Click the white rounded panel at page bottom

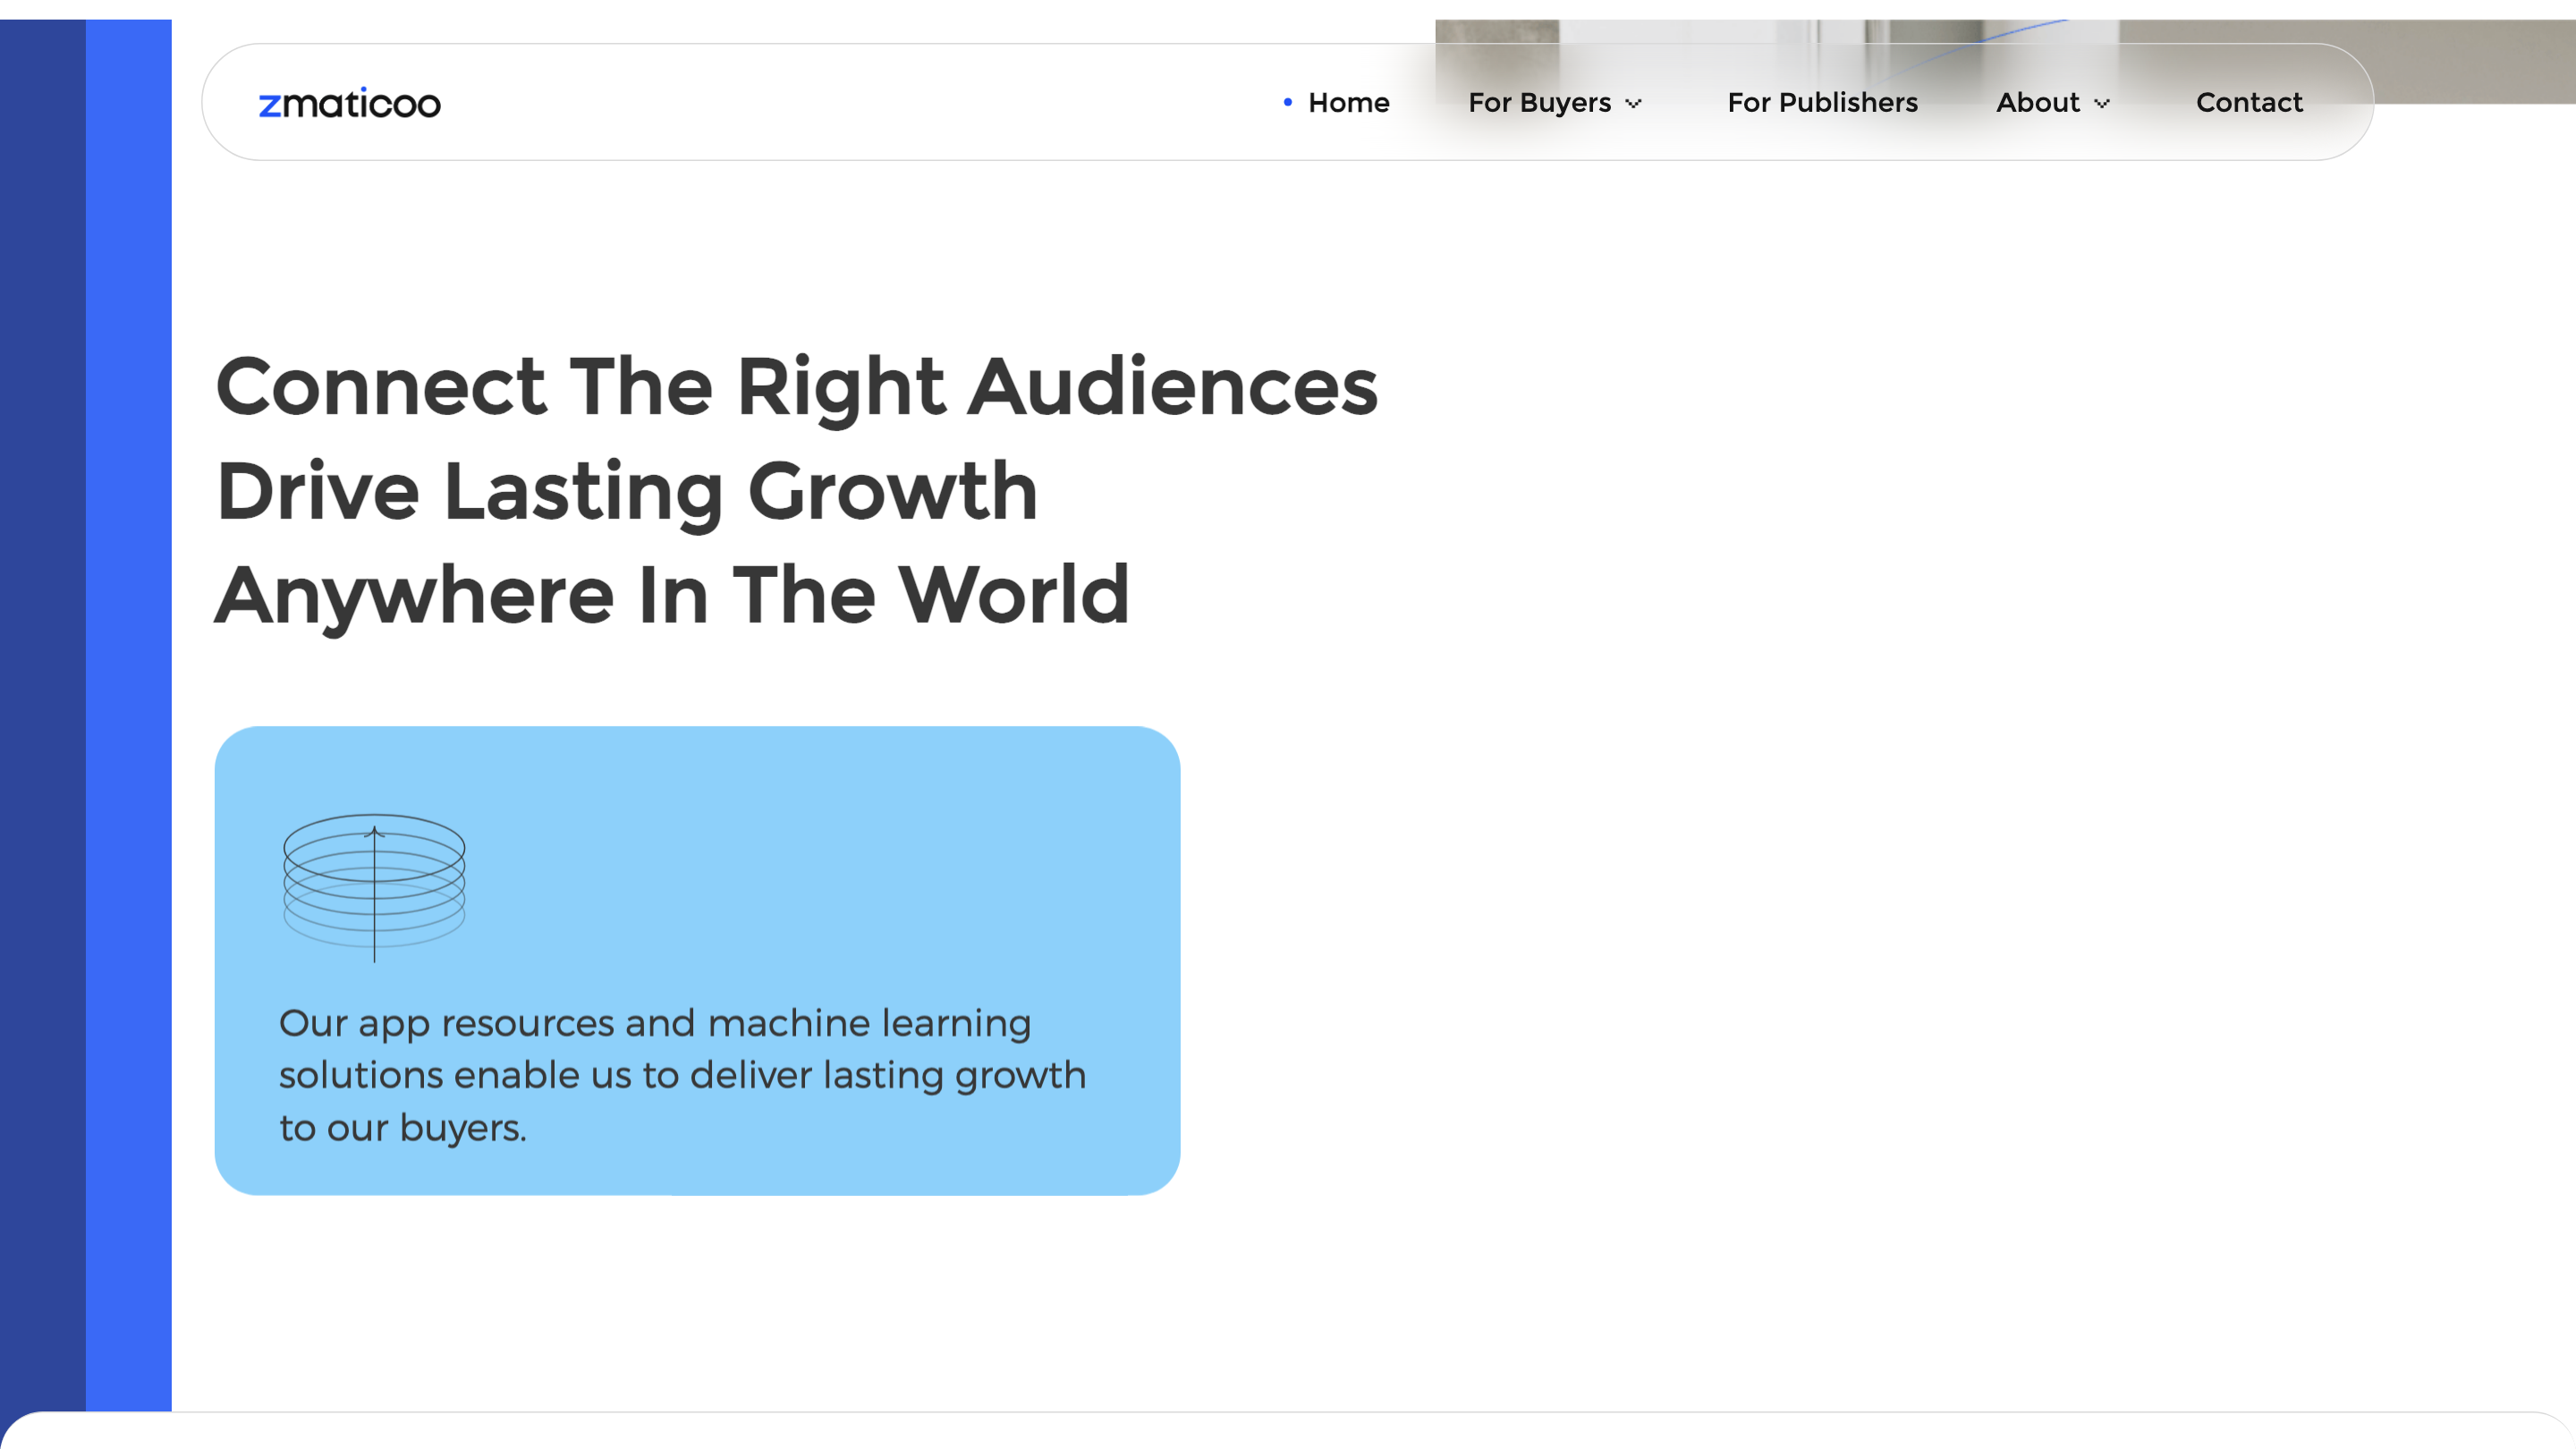[1288, 1432]
